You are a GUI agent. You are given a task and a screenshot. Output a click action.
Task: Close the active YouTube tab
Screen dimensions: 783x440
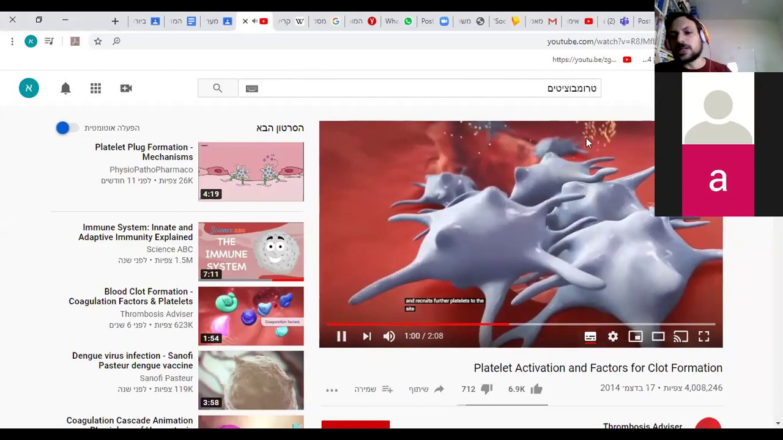click(245, 21)
